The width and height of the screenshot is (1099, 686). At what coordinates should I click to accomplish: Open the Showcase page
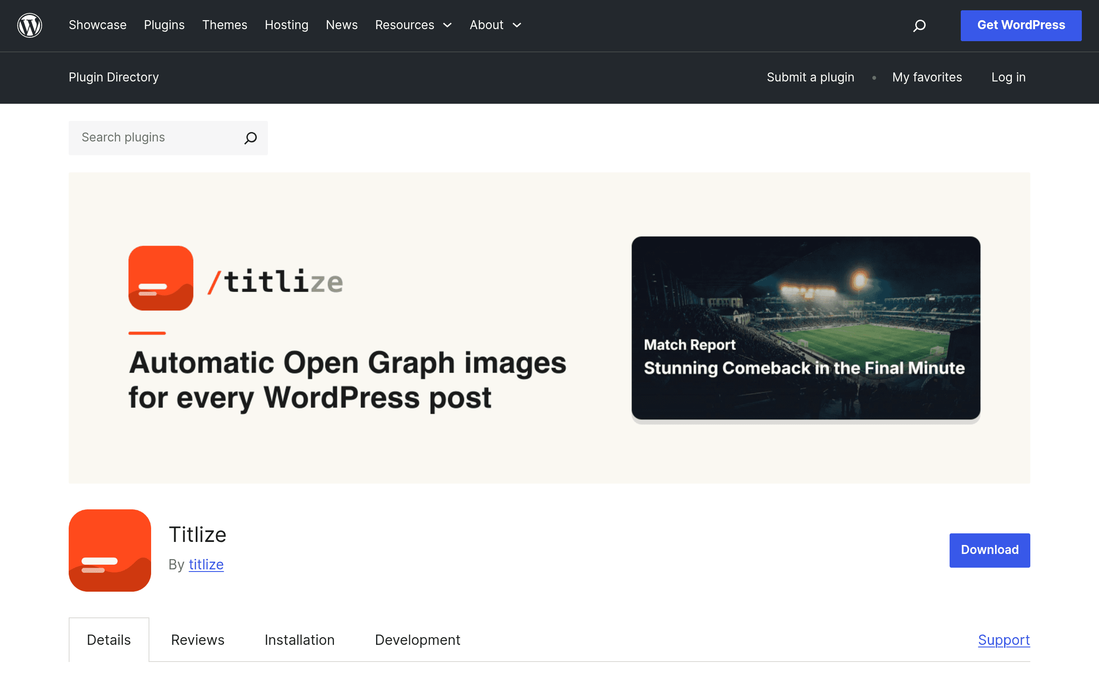[97, 25]
